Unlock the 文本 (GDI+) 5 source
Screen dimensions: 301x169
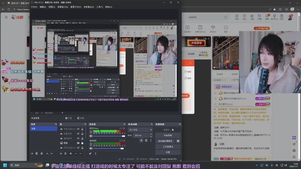click(82, 129)
